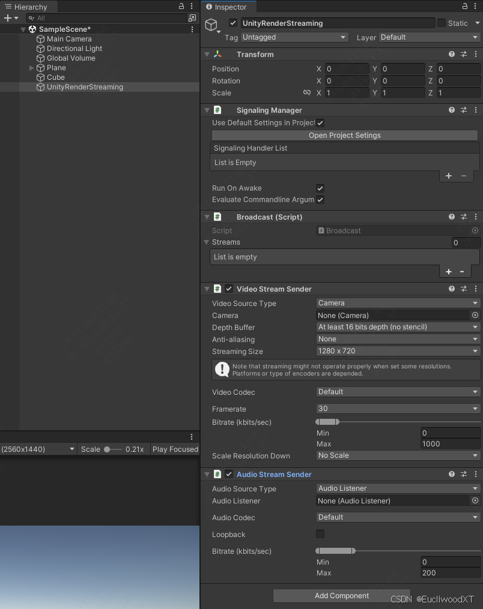The image size is (483, 609).
Task: Toggle constrained proportions for Scale
Action: [307, 92]
